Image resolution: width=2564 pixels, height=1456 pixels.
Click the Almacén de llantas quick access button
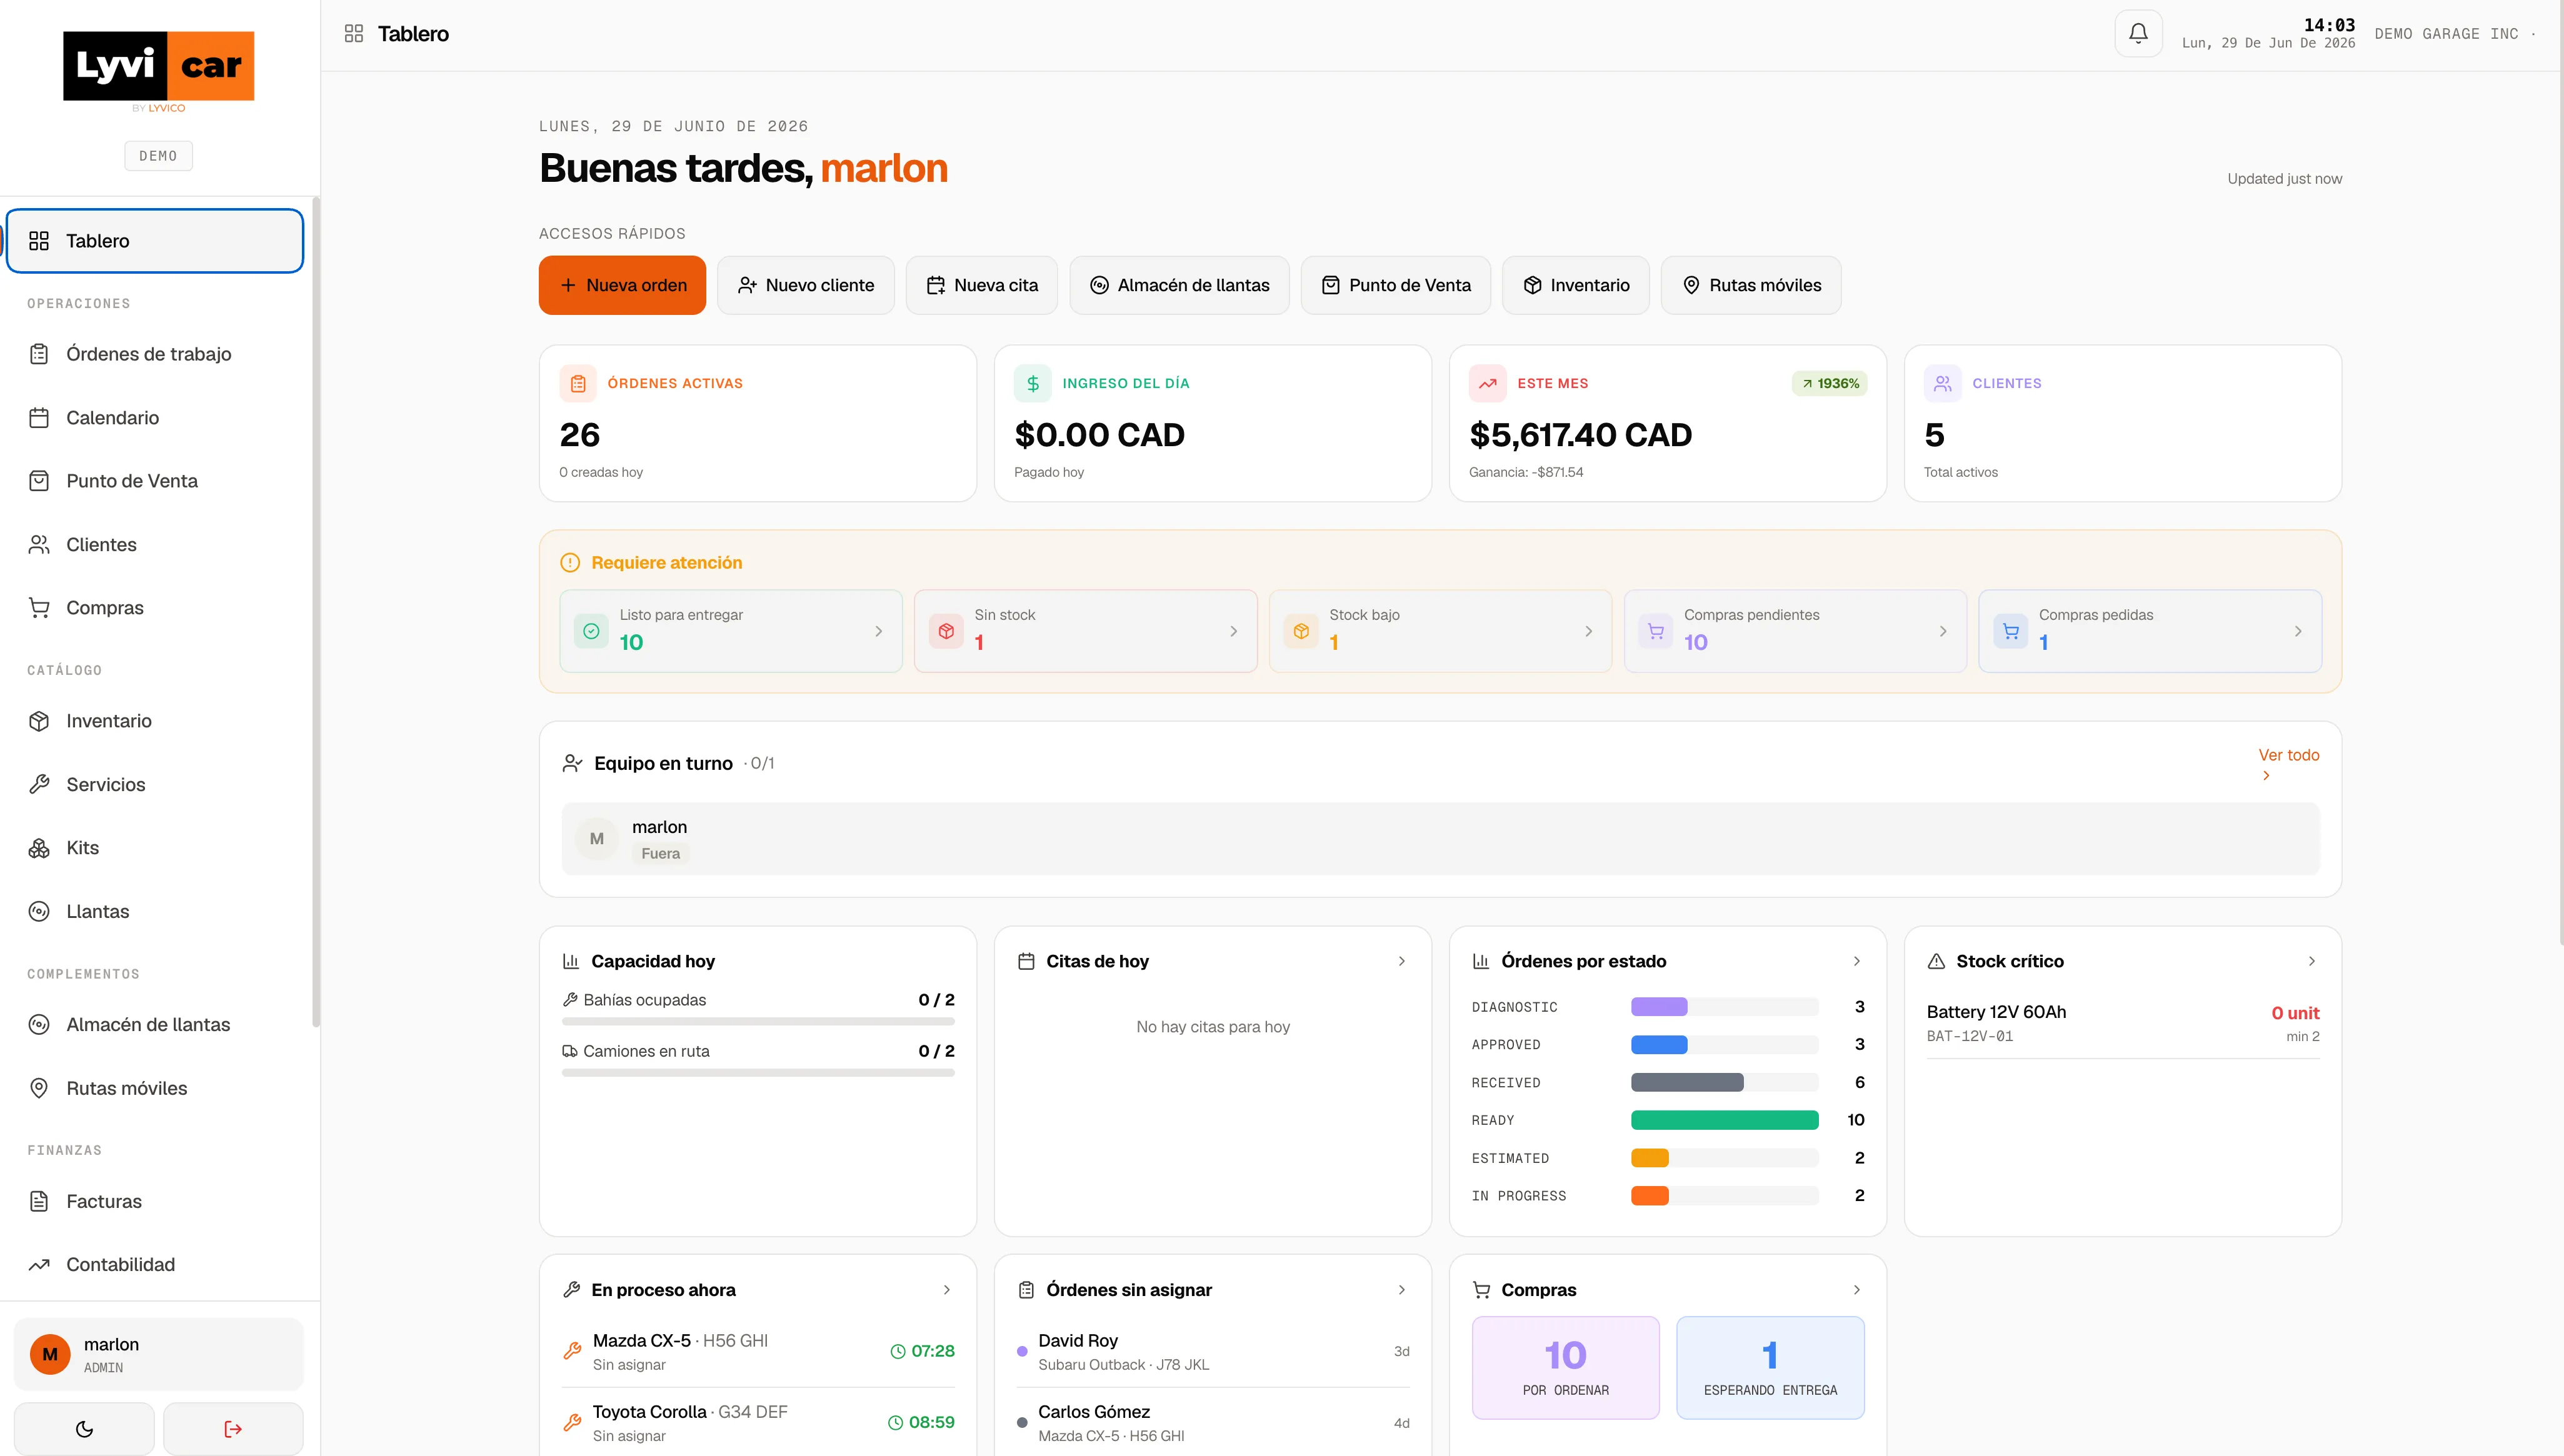coord(1179,285)
